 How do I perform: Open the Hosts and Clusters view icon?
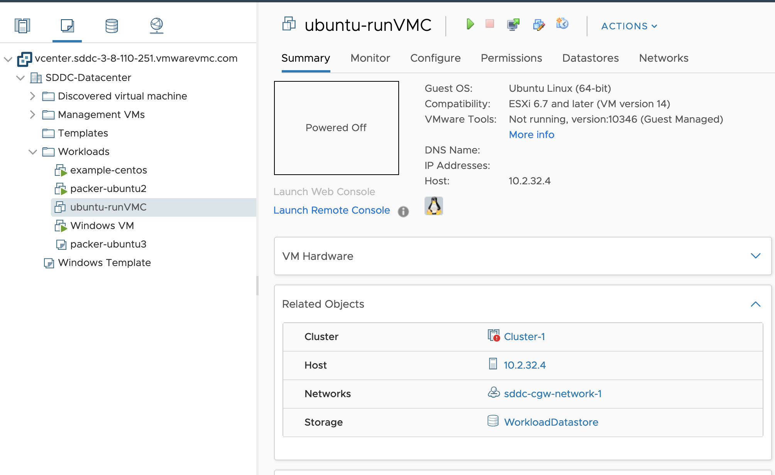click(x=22, y=26)
